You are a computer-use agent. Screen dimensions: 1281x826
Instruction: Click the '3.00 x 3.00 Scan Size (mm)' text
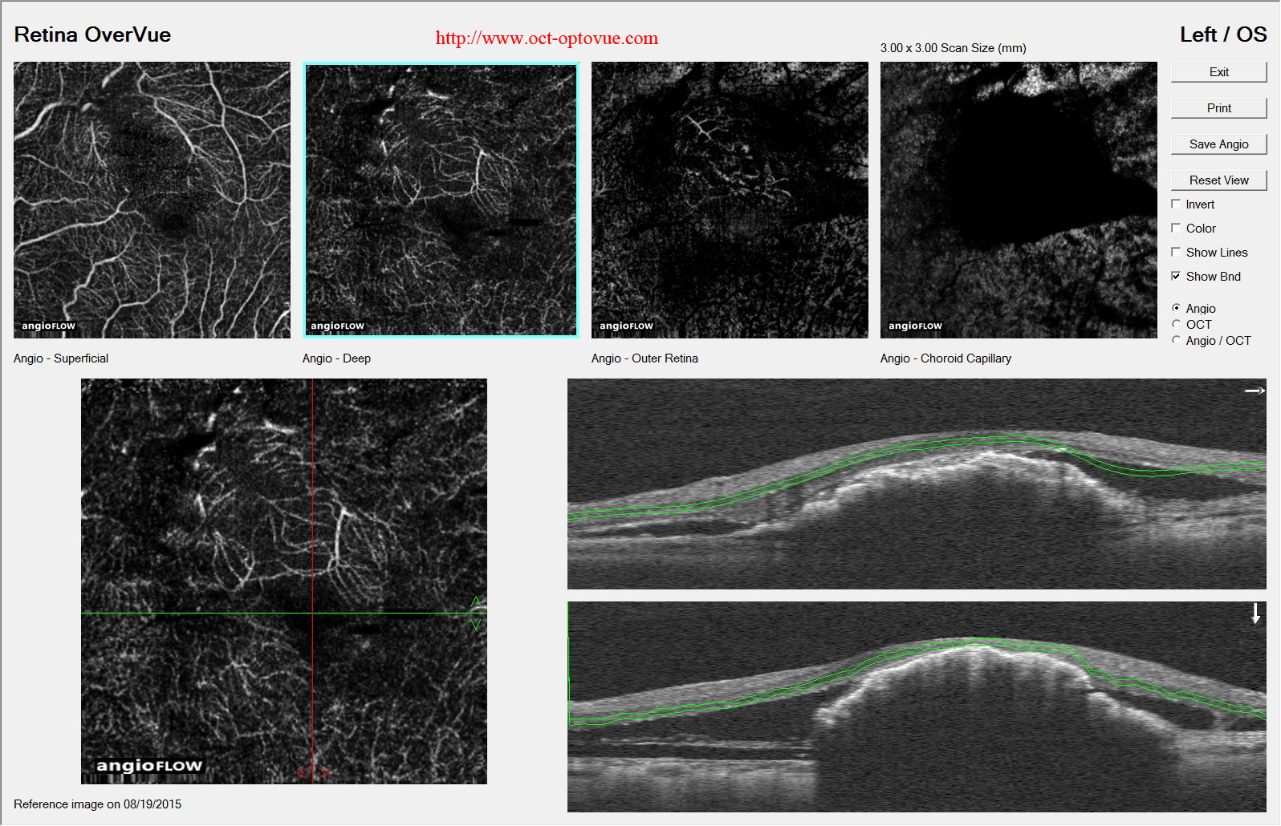coord(953,48)
